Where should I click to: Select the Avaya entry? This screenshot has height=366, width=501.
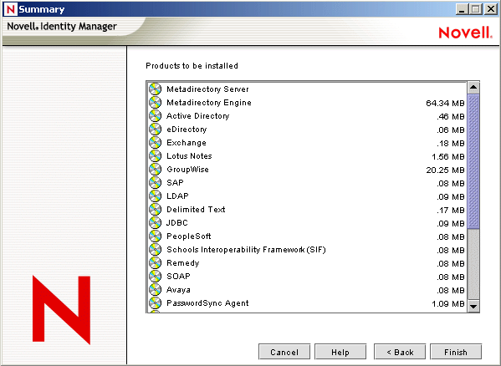(x=307, y=290)
